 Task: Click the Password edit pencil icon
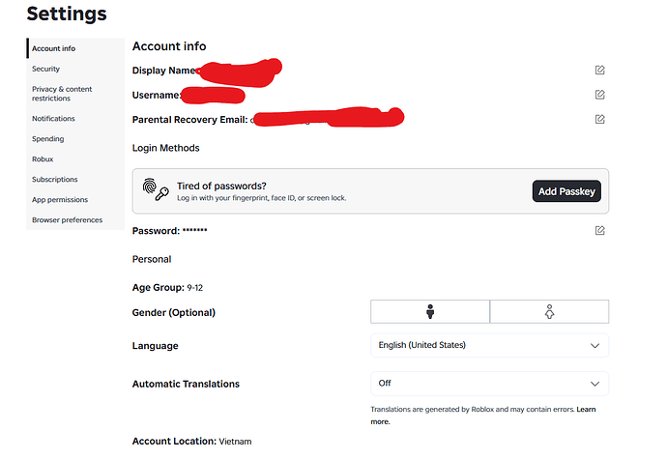[x=599, y=230]
